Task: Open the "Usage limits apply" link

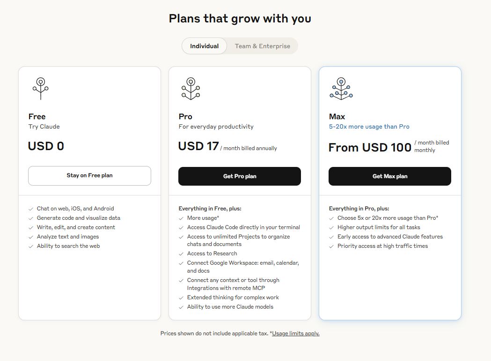Action: 295,333
